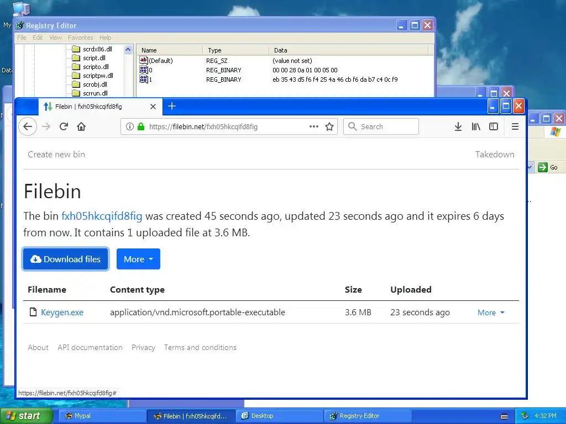Close the Filebin browser tab
This screenshot has width=566, height=424.
(153, 107)
